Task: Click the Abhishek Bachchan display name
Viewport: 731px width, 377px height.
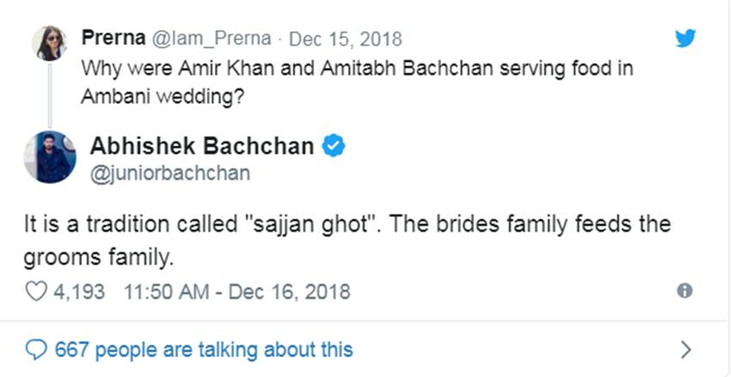Action: click(x=202, y=146)
